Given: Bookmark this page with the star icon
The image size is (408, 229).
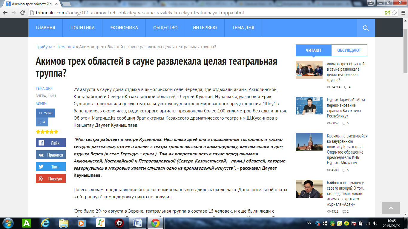Looking at the screenshot, I should pyautogui.click(x=395, y=13).
